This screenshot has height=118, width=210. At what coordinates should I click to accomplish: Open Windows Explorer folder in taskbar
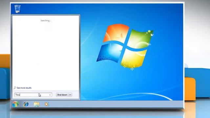36,104
